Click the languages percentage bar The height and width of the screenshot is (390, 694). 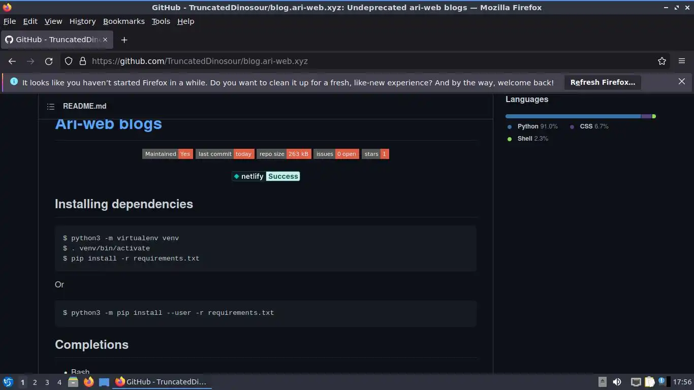tap(581, 116)
